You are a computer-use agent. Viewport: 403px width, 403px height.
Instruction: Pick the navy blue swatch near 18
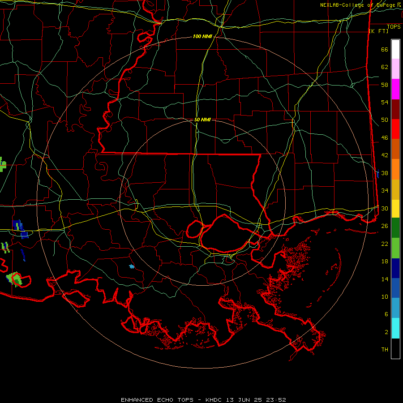tap(395, 268)
